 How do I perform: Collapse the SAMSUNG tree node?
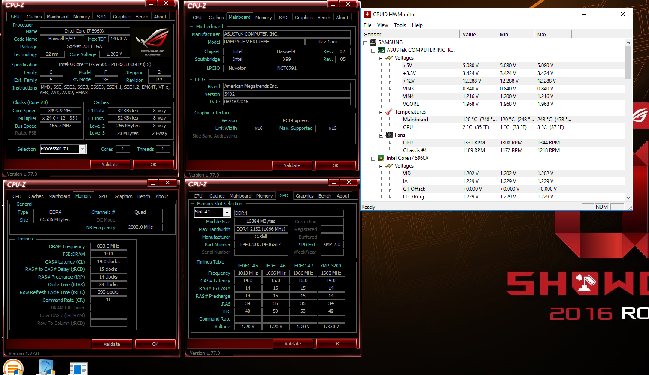365,42
